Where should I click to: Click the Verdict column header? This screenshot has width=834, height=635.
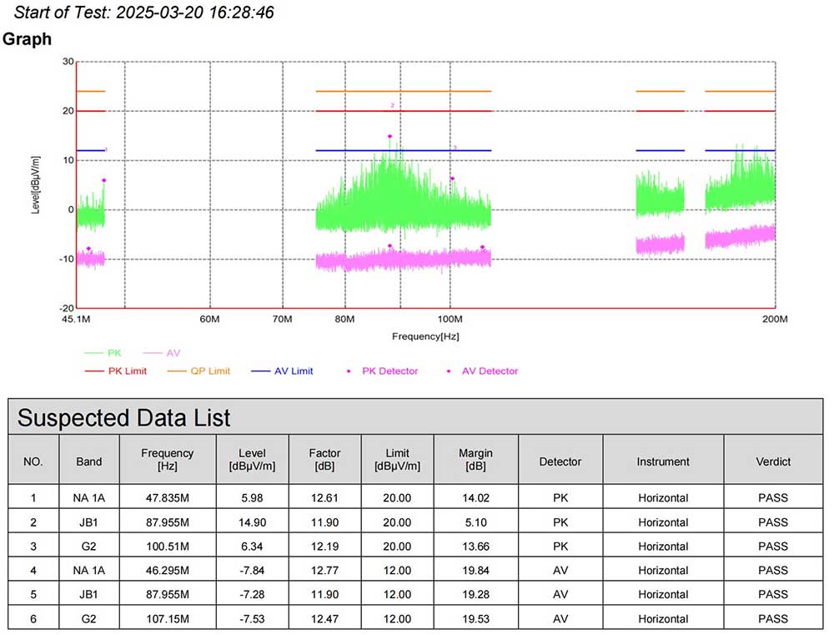click(x=774, y=461)
